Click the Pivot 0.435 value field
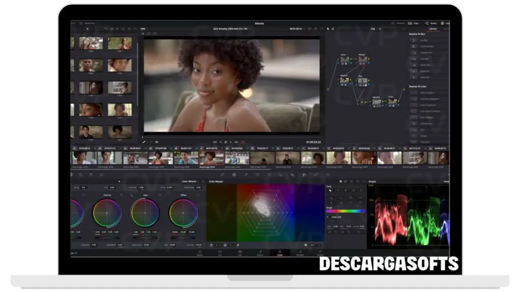This screenshot has height=292, width=520. click(170, 188)
